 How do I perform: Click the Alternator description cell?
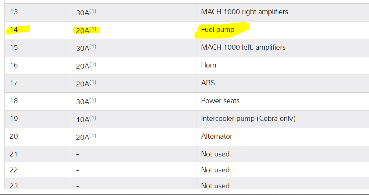pyautogui.click(x=216, y=136)
